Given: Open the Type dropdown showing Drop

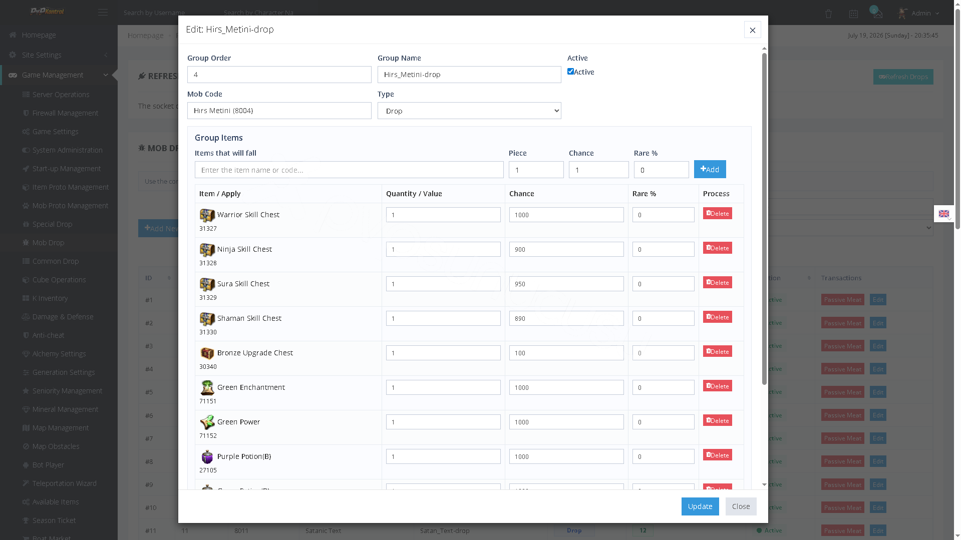Looking at the screenshot, I should coord(469,111).
